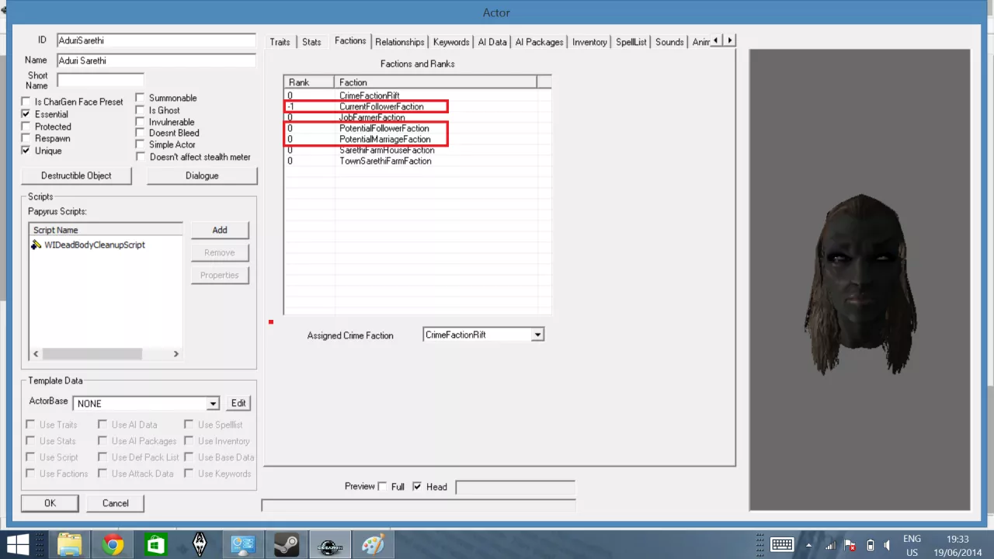Image resolution: width=994 pixels, height=559 pixels.
Task: Open the volume speaker tray icon
Action: [889, 545]
